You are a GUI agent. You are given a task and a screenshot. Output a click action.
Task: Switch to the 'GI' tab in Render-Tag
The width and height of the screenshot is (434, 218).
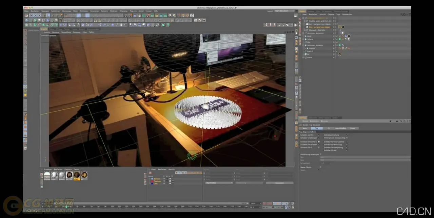(x=328, y=128)
